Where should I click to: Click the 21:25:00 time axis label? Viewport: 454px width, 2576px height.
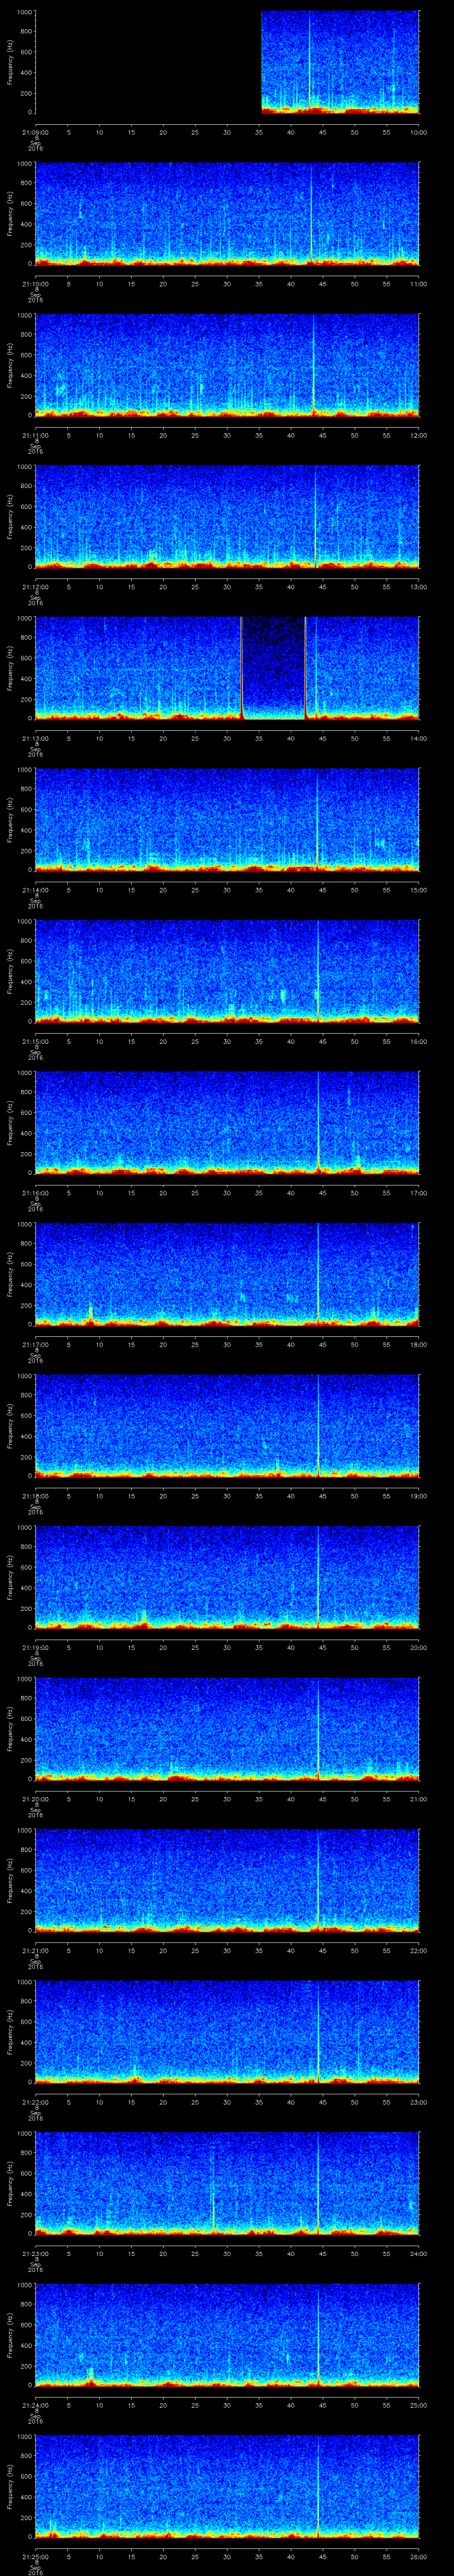pyautogui.click(x=35, y=2556)
